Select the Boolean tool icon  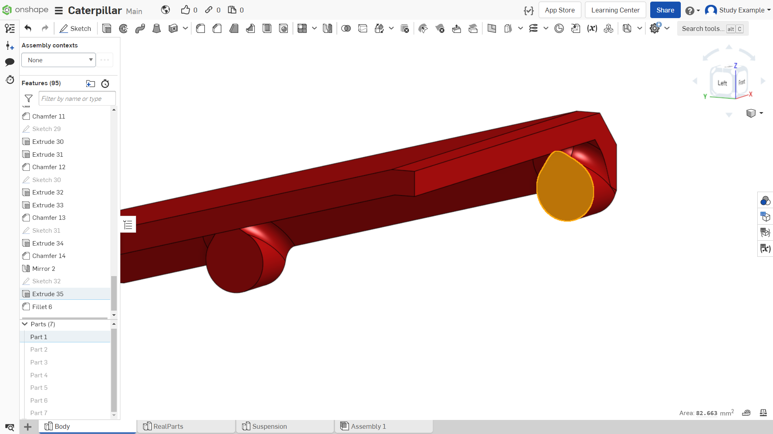coord(346,29)
